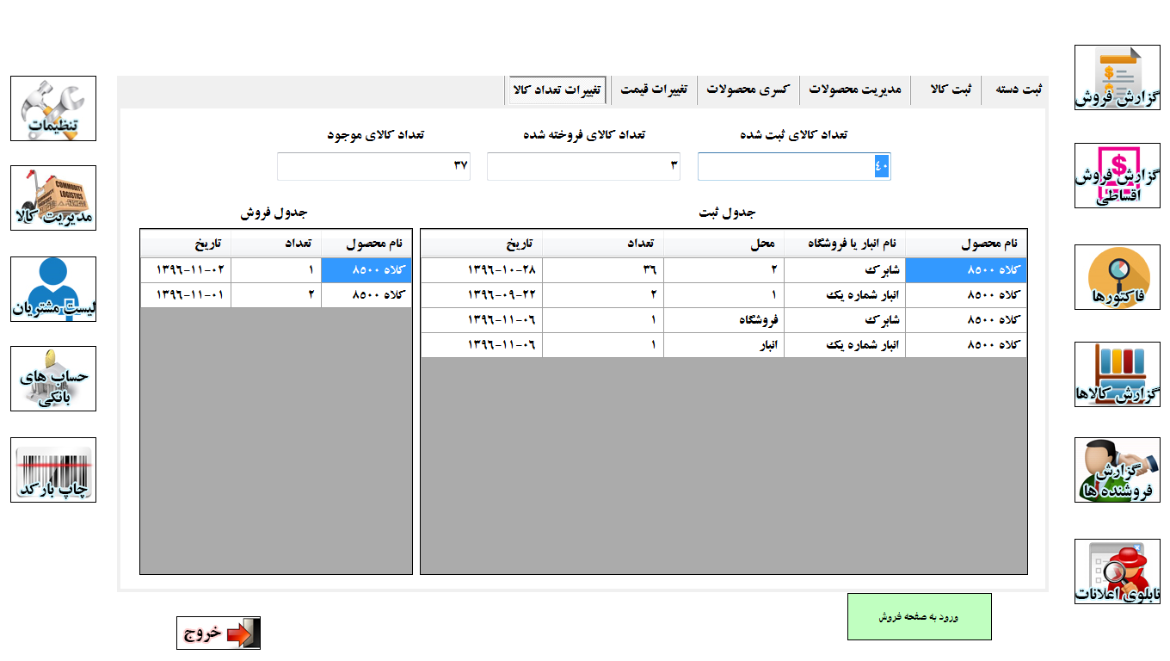
Task: Click the خروج exit button
Action: tap(219, 633)
